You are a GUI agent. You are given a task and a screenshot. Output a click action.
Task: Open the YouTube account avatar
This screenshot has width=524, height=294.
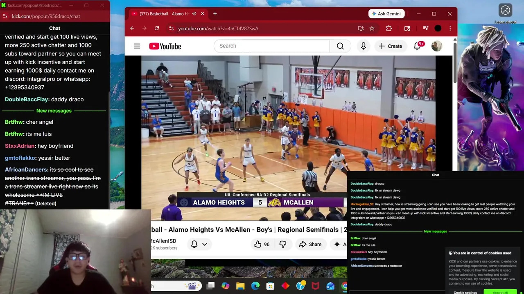(436, 46)
